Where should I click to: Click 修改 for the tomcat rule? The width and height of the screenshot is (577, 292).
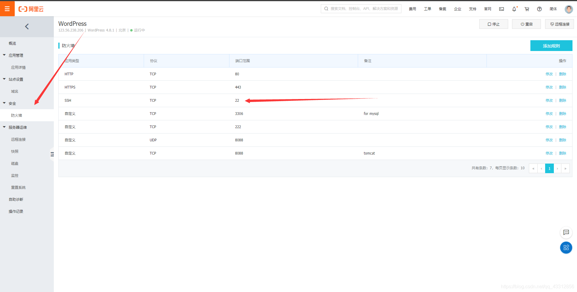pyautogui.click(x=549, y=153)
